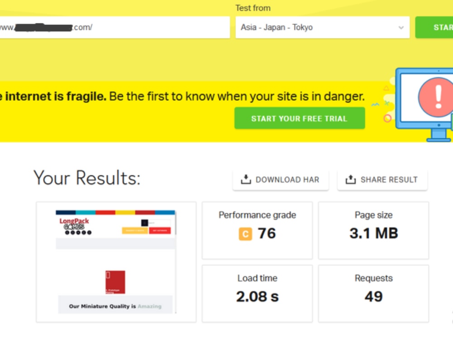Click the Your Results: heading

[87, 178]
